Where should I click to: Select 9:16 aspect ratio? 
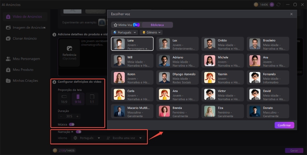click(78, 99)
